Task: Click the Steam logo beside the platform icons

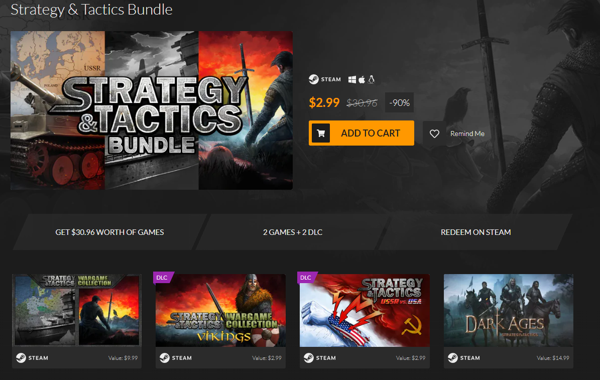Action: [x=314, y=79]
